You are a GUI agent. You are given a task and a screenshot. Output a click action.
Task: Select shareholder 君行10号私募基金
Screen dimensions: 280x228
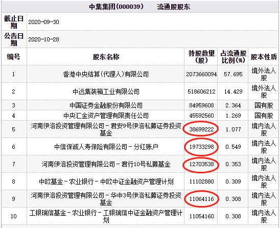click(x=106, y=164)
